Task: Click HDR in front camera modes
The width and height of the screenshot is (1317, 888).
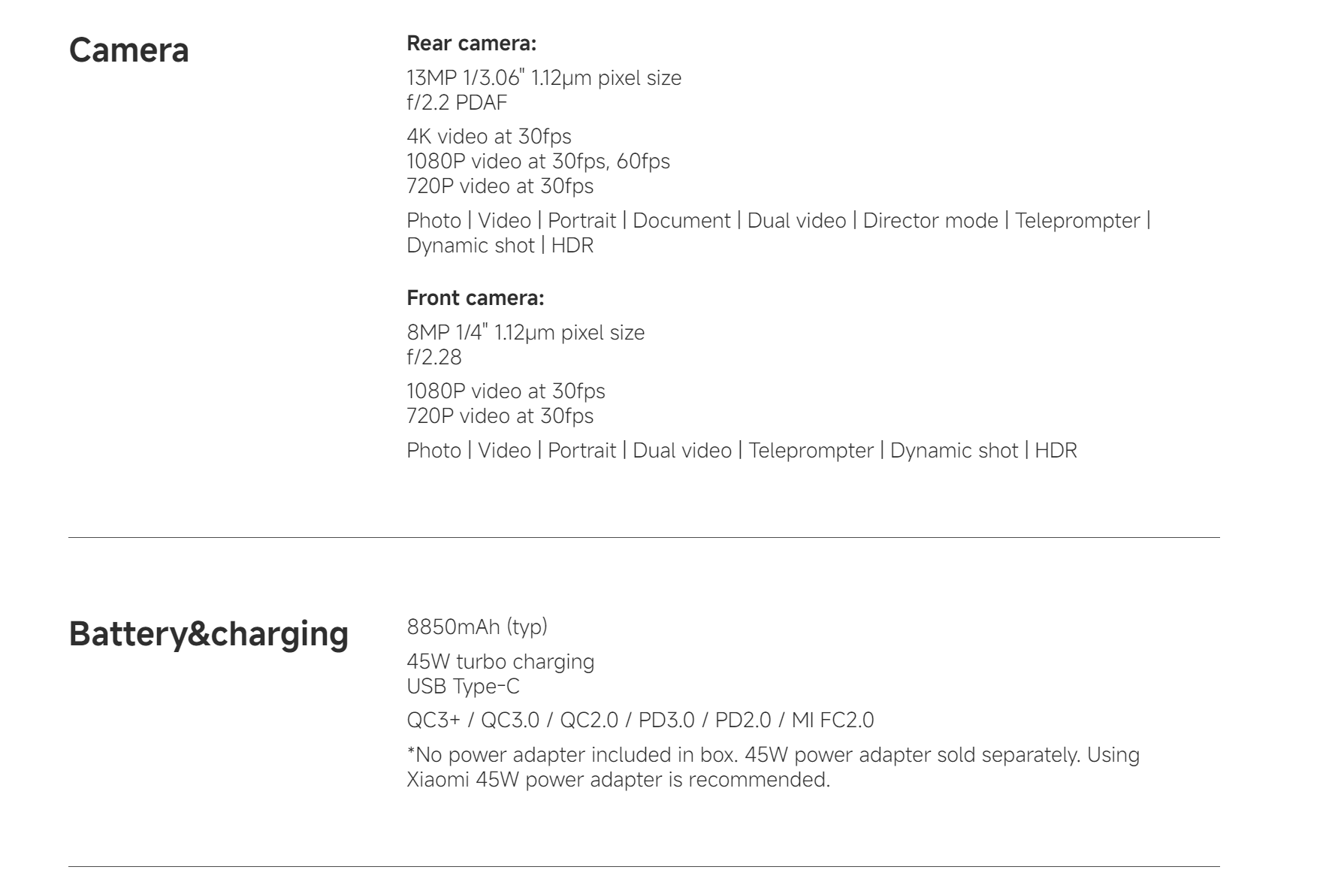Action: pyautogui.click(x=1056, y=451)
